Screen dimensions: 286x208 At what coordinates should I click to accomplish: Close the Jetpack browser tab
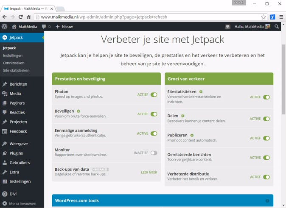click(x=52, y=8)
